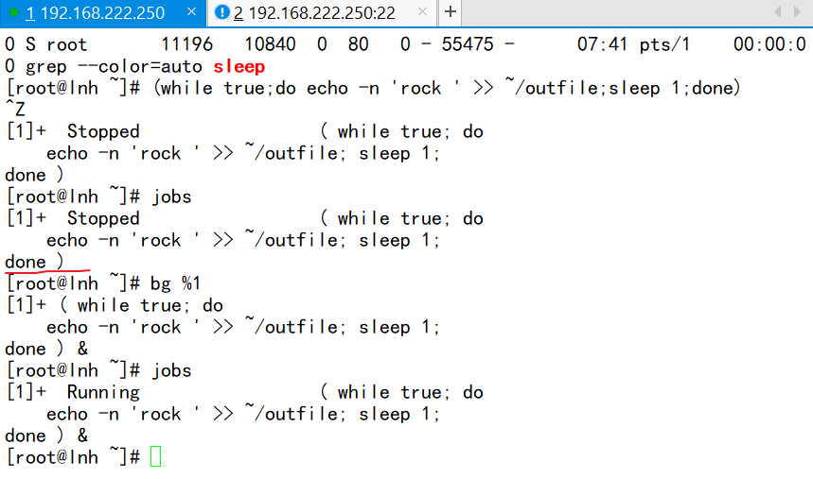813x479 pixels.
Task: Switch to the first 192.168.222.250 session tab
Action: click(95, 13)
